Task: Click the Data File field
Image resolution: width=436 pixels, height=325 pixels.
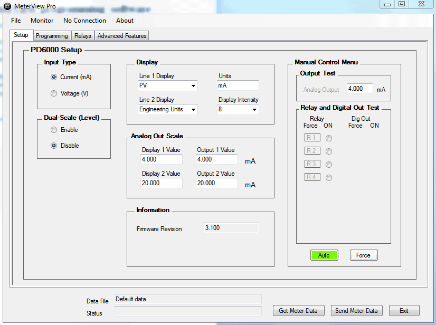Action: point(188,299)
